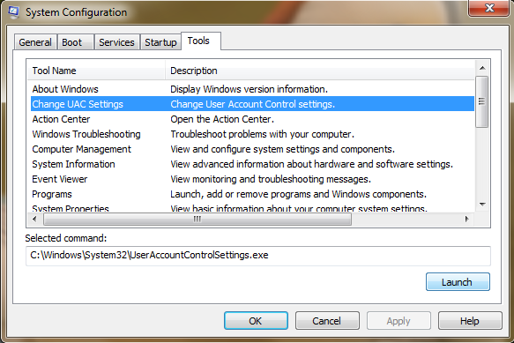Image resolution: width=514 pixels, height=343 pixels.
Task: Open Help for System Configuration
Action: [470, 321]
